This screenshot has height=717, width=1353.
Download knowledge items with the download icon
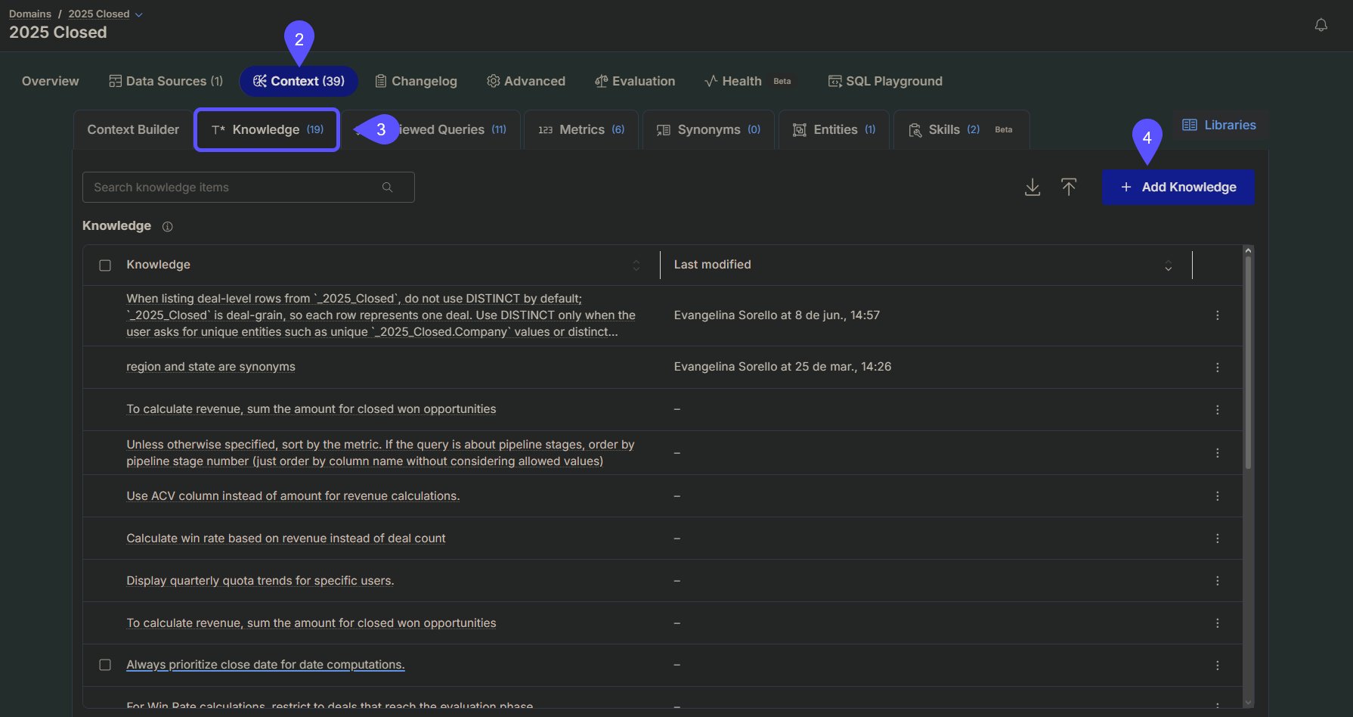pos(1032,187)
